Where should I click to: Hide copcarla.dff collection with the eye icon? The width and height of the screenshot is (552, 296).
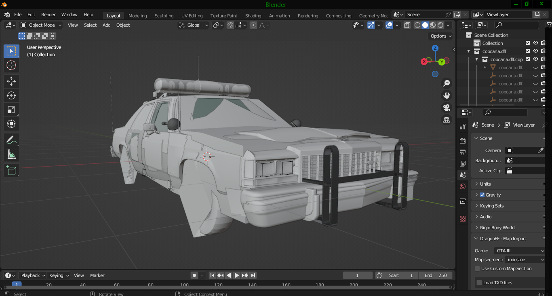pos(535,51)
